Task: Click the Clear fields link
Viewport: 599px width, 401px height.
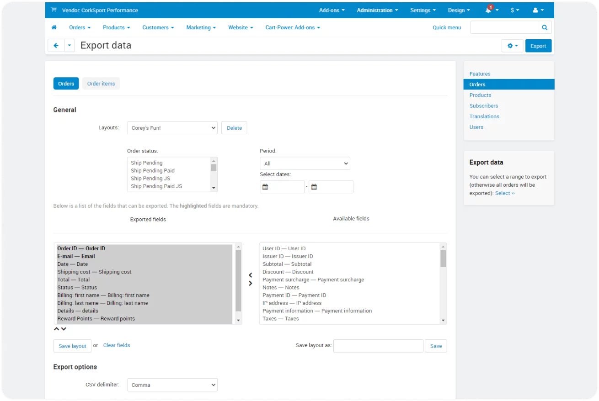Action: pyautogui.click(x=117, y=345)
